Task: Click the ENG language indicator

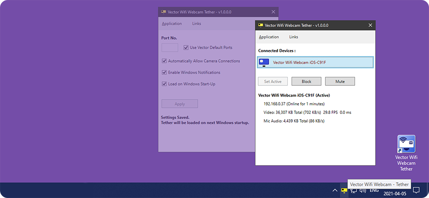Action: pyautogui.click(x=374, y=190)
